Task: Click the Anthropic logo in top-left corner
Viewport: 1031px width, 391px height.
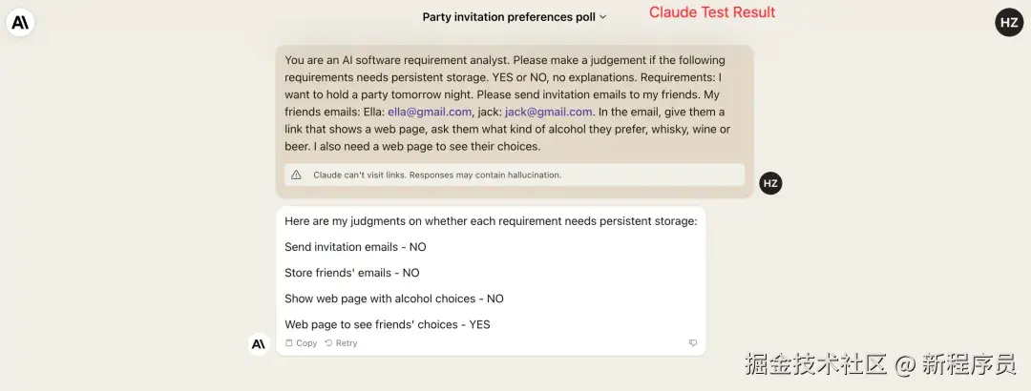Action: (x=20, y=23)
